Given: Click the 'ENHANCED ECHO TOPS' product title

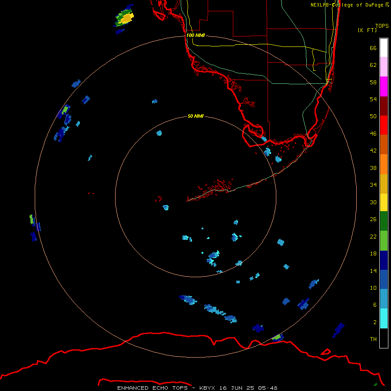Looking at the screenshot, I should [x=152, y=388].
